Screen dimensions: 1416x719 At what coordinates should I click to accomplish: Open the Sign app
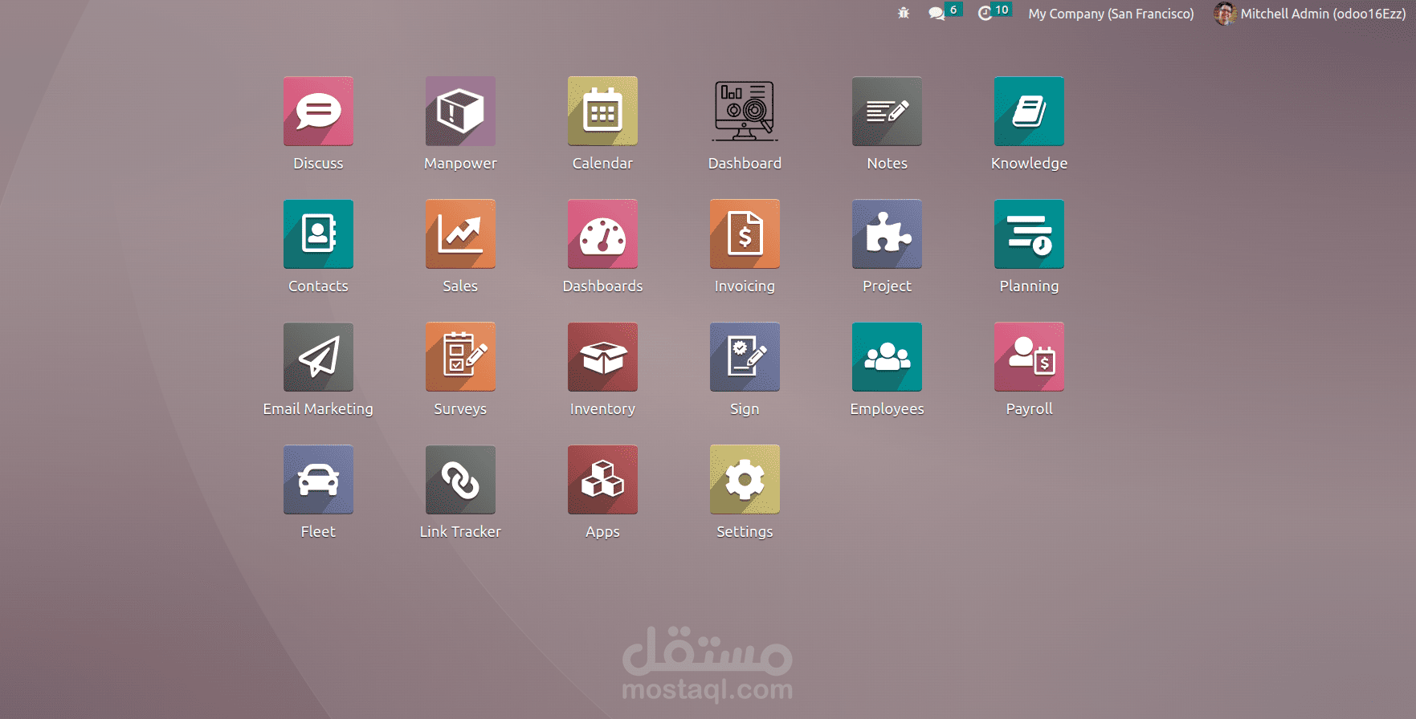pyautogui.click(x=745, y=357)
